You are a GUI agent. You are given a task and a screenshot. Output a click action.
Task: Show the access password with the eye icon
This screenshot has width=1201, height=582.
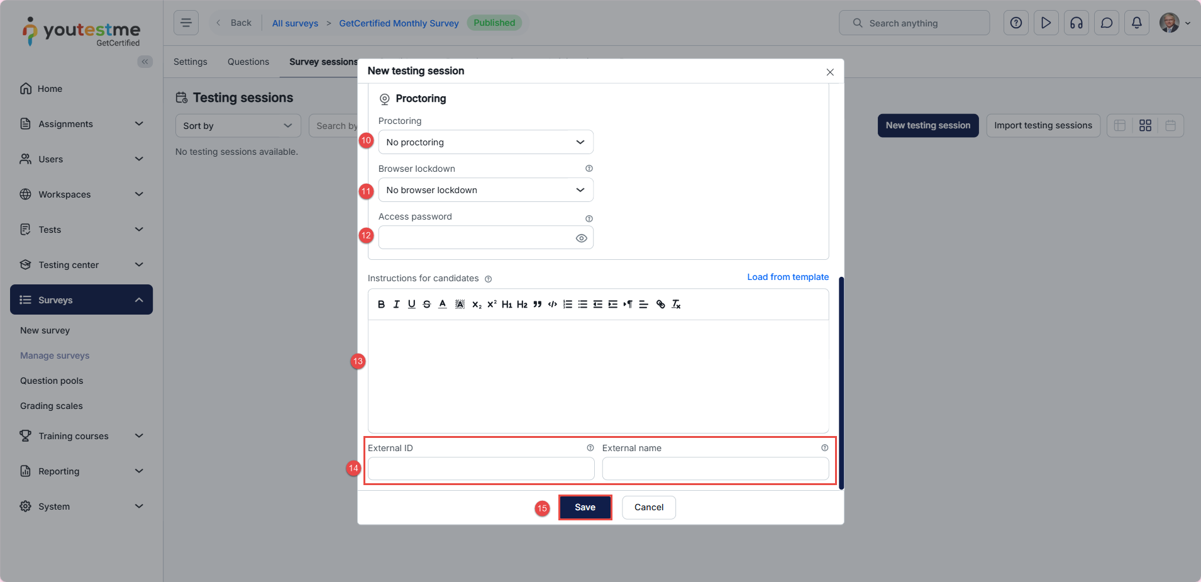tap(582, 238)
